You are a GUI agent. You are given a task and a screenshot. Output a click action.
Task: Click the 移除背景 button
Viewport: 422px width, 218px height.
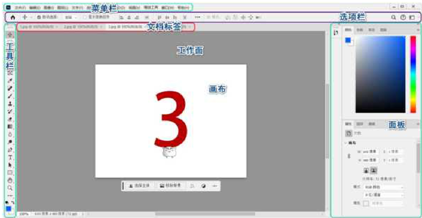[171, 186]
